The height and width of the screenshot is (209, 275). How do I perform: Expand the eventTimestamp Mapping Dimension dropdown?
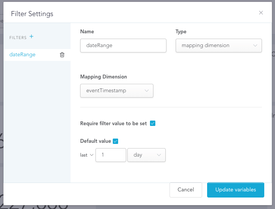pyautogui.click(x=117, y=91)
